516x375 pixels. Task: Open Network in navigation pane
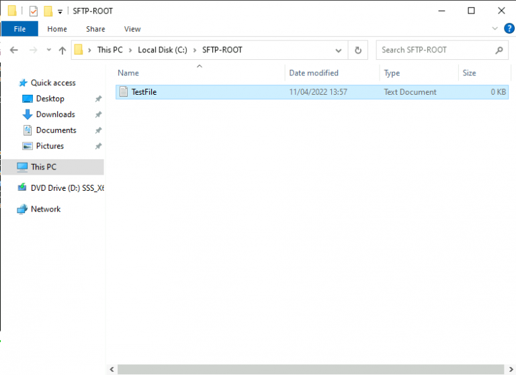[46, 209]
